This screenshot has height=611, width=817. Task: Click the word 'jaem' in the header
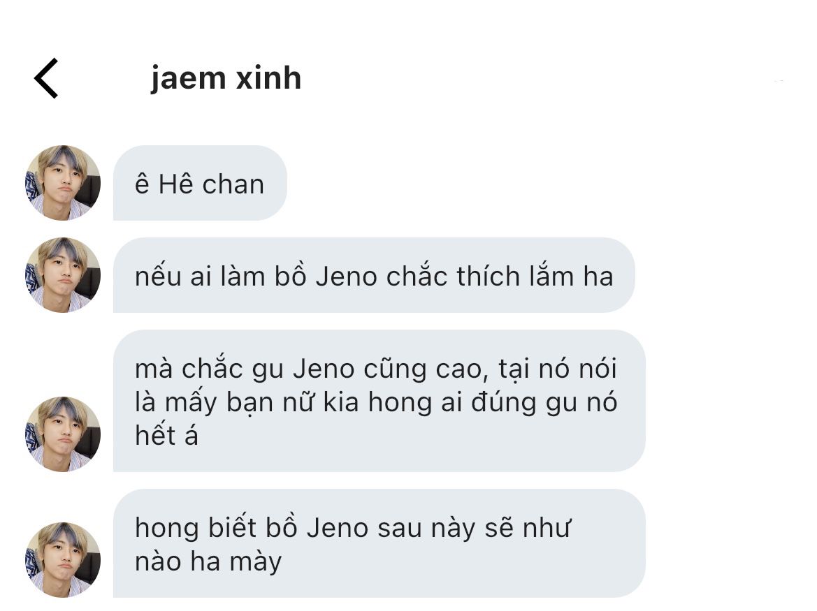(x=189, y=79)
